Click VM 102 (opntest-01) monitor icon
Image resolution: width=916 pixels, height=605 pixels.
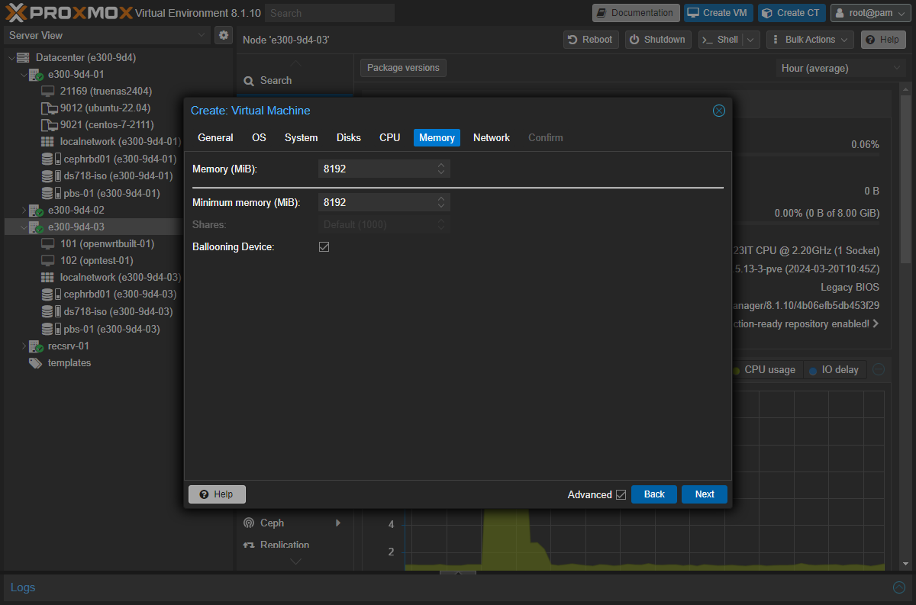(47, 260)
